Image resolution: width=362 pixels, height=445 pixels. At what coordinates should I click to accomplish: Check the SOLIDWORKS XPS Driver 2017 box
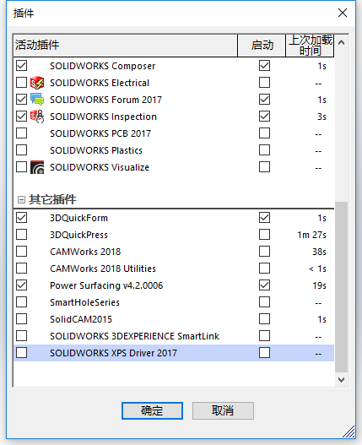[x=22, y=353]
